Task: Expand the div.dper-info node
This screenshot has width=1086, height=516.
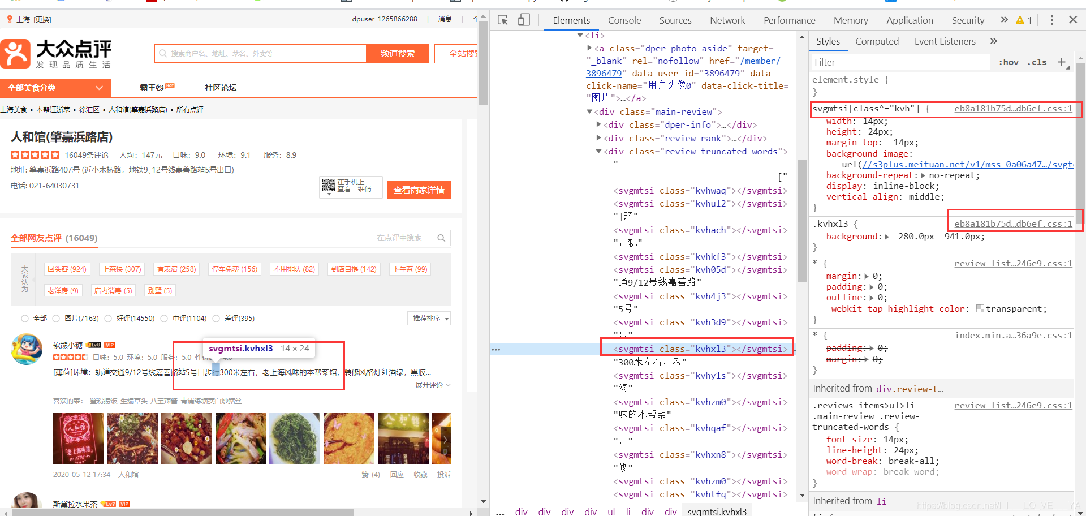Action: 599,124
